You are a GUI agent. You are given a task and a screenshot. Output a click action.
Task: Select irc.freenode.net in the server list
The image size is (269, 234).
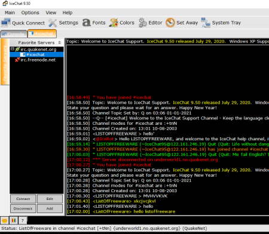point(38,60)
